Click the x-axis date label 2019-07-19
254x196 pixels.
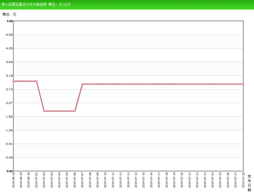pyautogui.click(x=174, y=180)
